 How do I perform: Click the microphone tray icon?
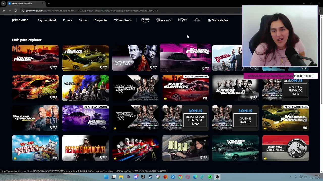click(x=296, y=177)
